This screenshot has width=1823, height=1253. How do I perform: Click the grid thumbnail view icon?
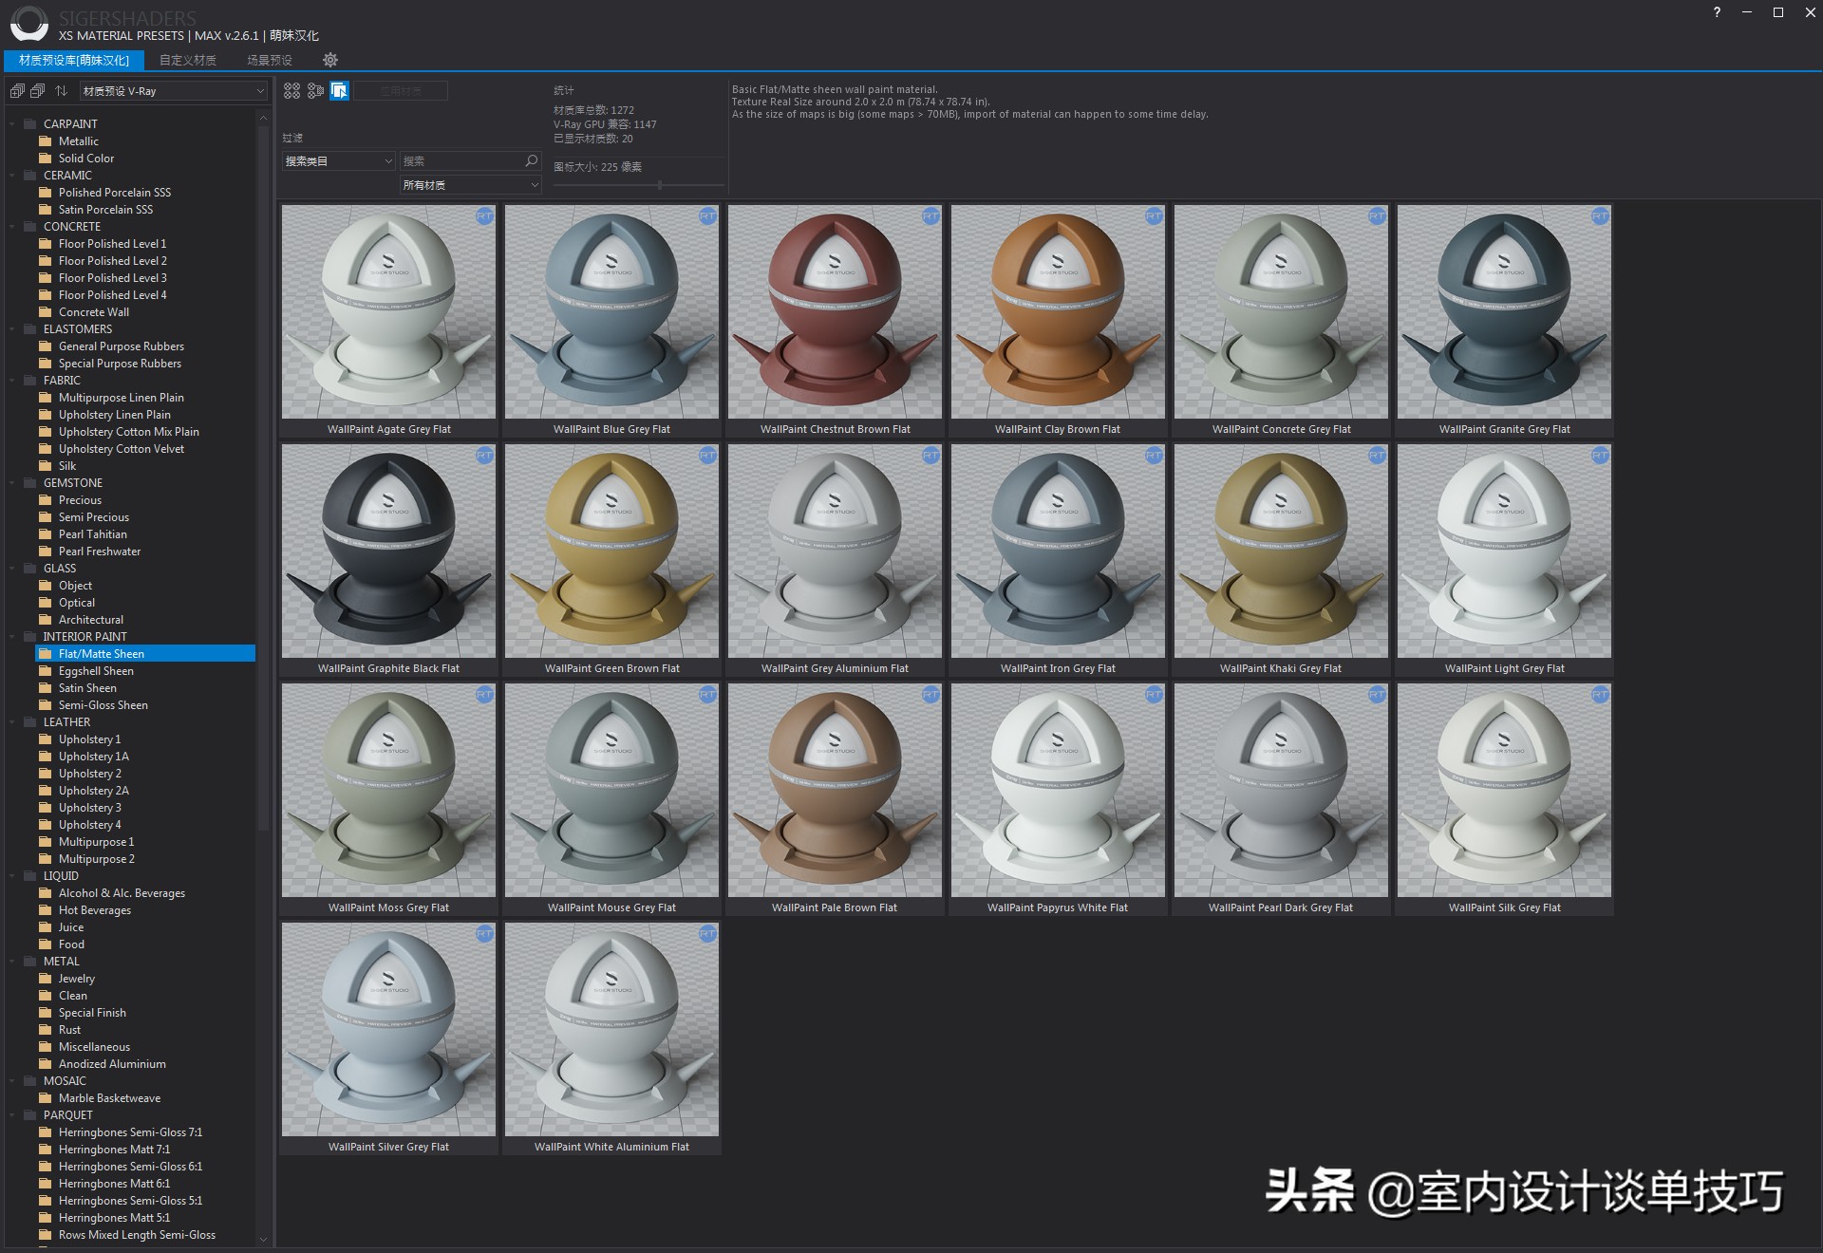[291, 90]
